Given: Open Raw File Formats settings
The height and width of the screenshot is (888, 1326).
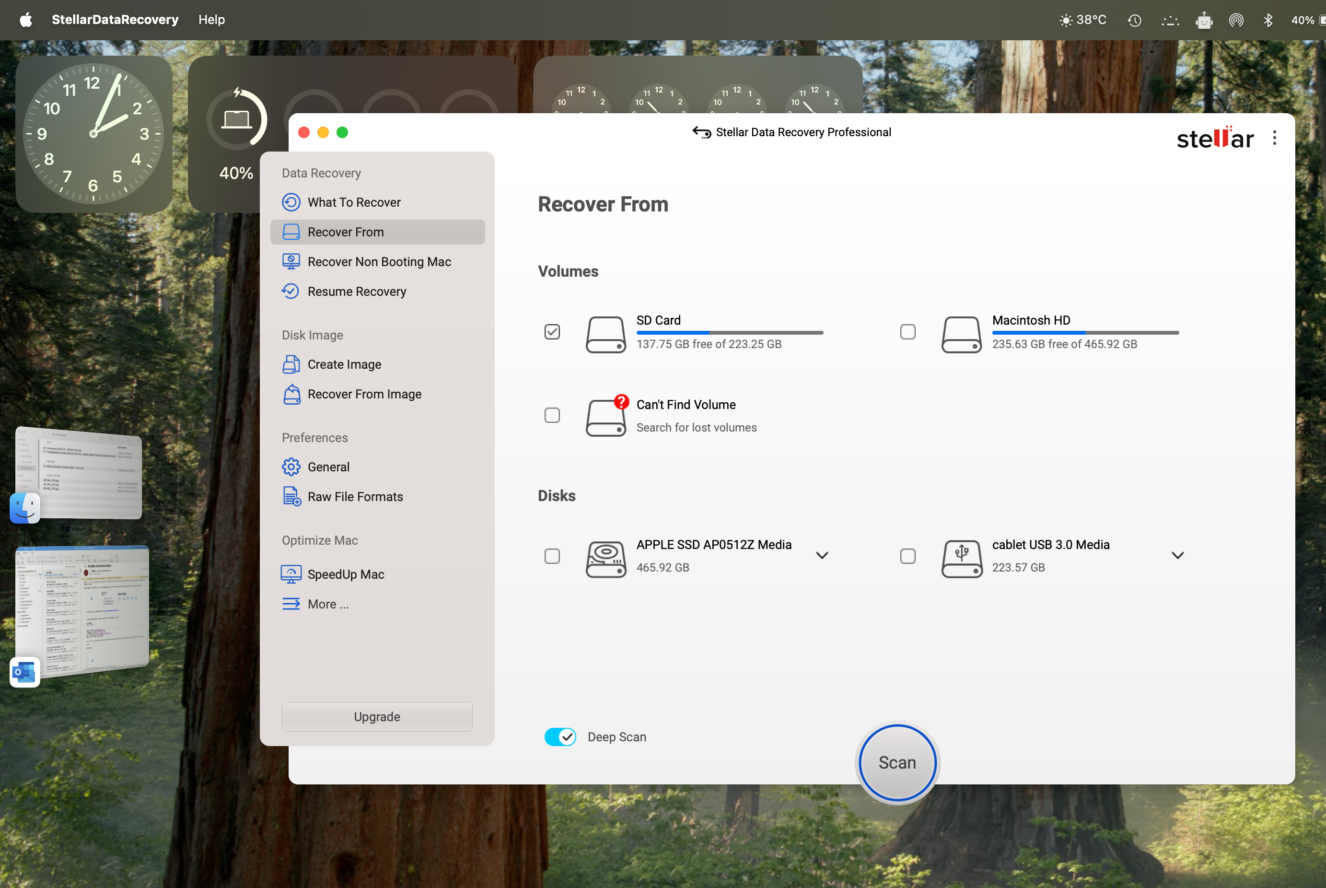Looking at the screenshot, I should (x=354, y=497).
